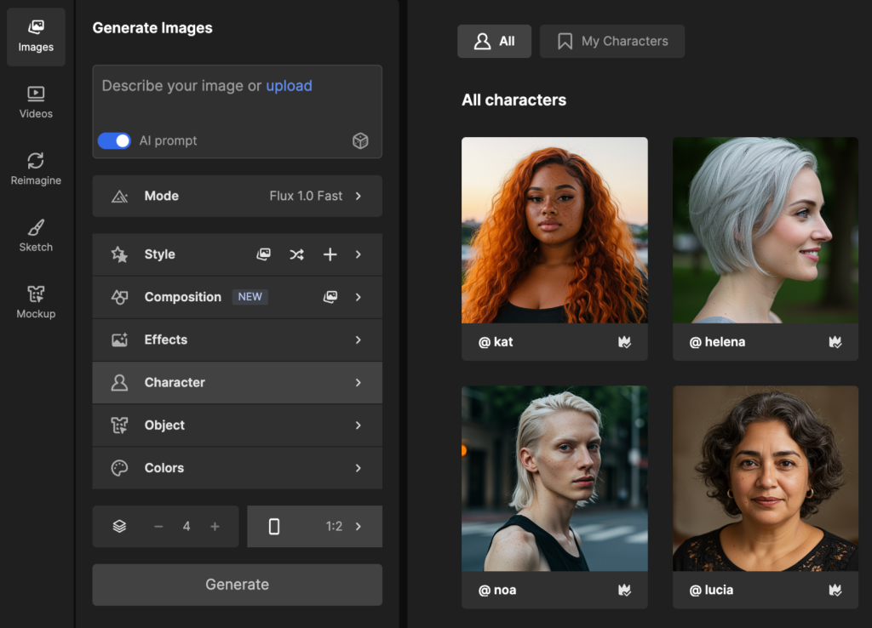Expand the Colors section

[237, 468]
